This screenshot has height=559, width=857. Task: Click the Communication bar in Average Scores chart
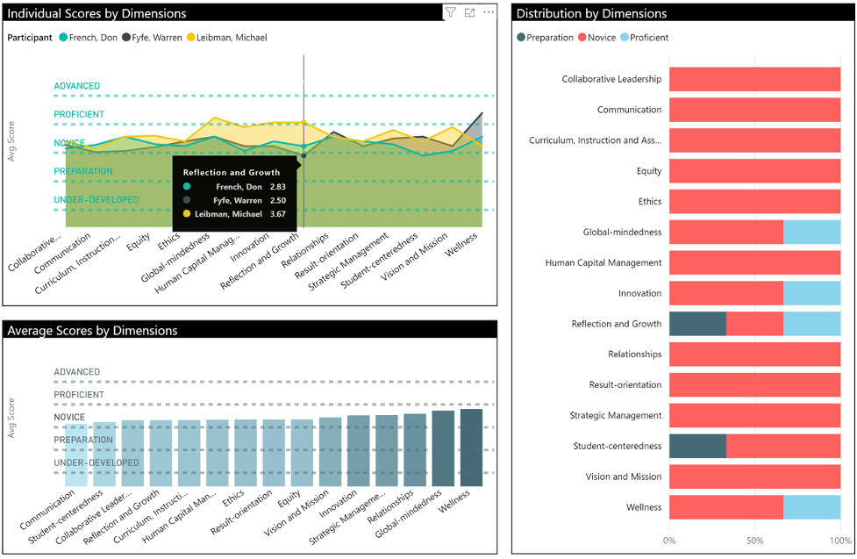76,454
